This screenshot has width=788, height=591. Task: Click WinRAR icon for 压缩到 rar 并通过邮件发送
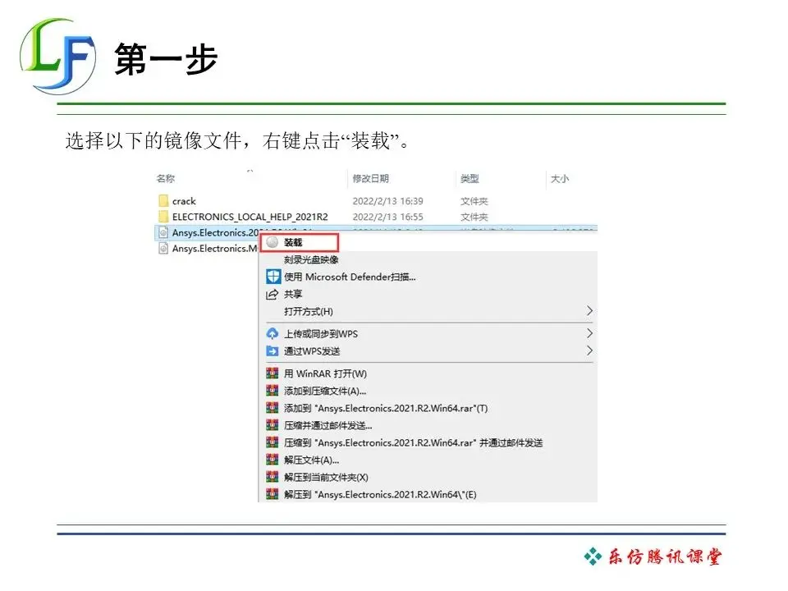[272, 442]
